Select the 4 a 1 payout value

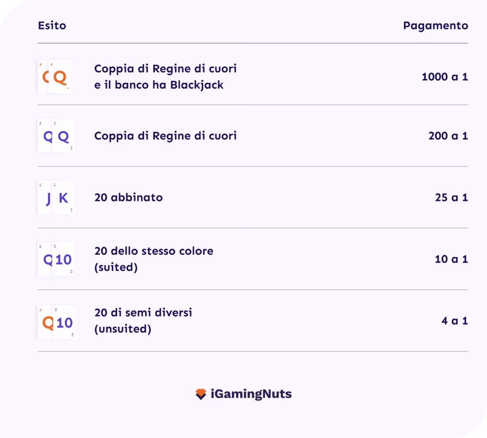click(454, 321)
